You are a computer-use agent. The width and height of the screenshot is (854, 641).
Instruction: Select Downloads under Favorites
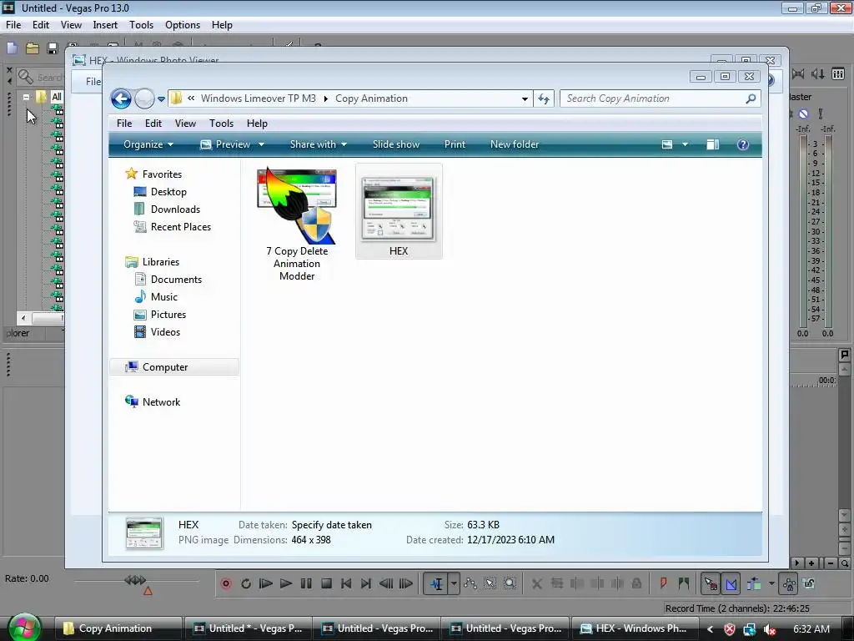175,209
